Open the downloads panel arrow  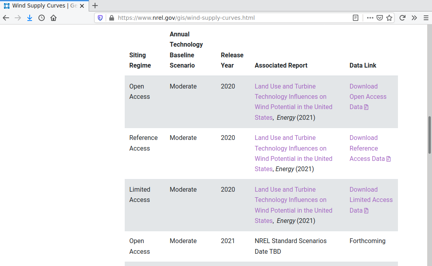pos(30,18)
